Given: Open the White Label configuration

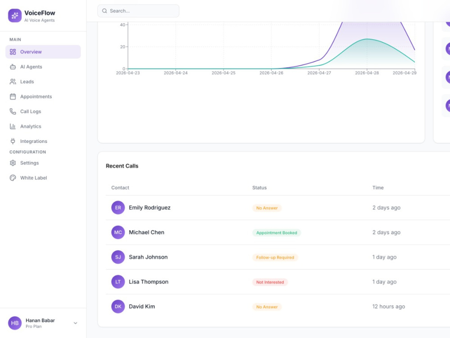Looking at the screenshot, I should click(43, 178).
